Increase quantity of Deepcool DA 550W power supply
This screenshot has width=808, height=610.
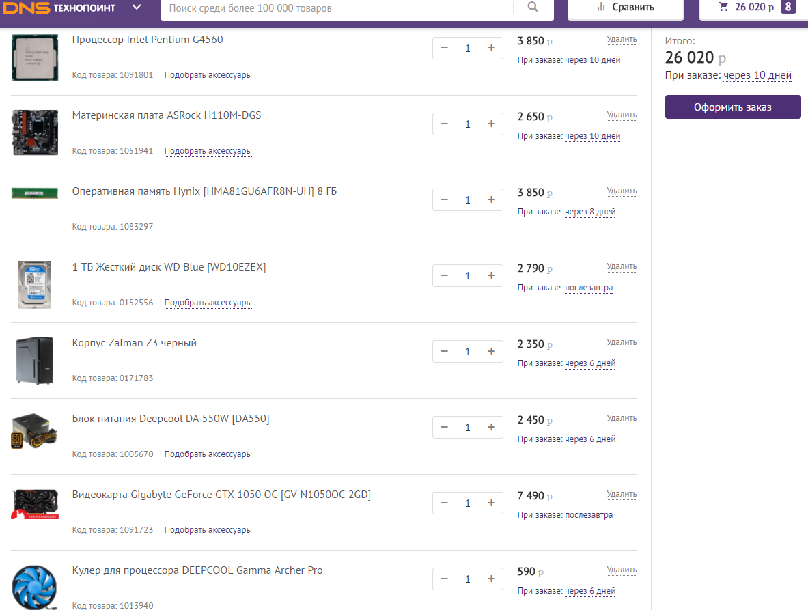click(x=491, y=427)
